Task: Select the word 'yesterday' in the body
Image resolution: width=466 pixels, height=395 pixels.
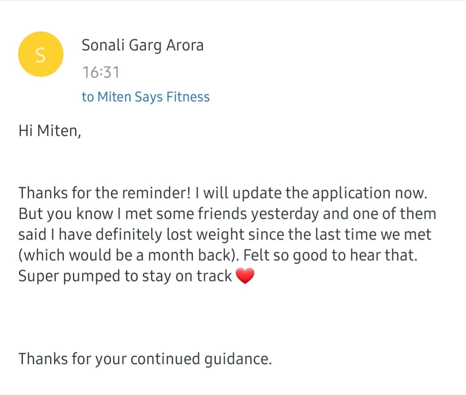Action: tap(285, 215)
